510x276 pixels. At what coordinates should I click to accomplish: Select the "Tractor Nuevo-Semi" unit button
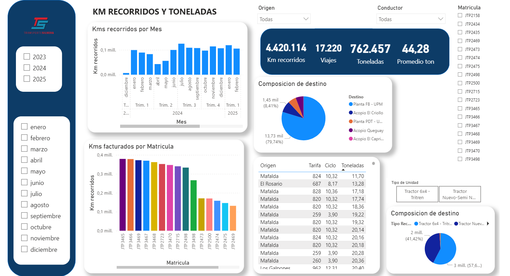tap(460, 194)
